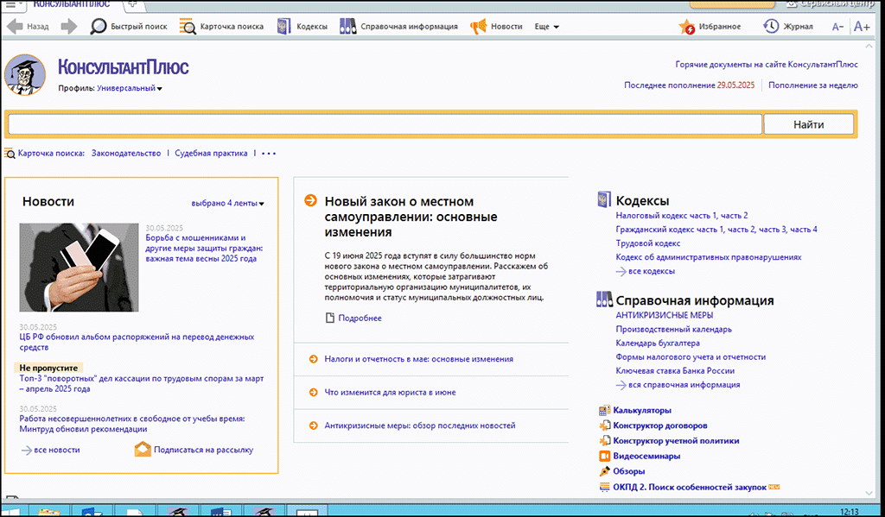Open Конструктор договоров via its icon

tap(604, 426)
